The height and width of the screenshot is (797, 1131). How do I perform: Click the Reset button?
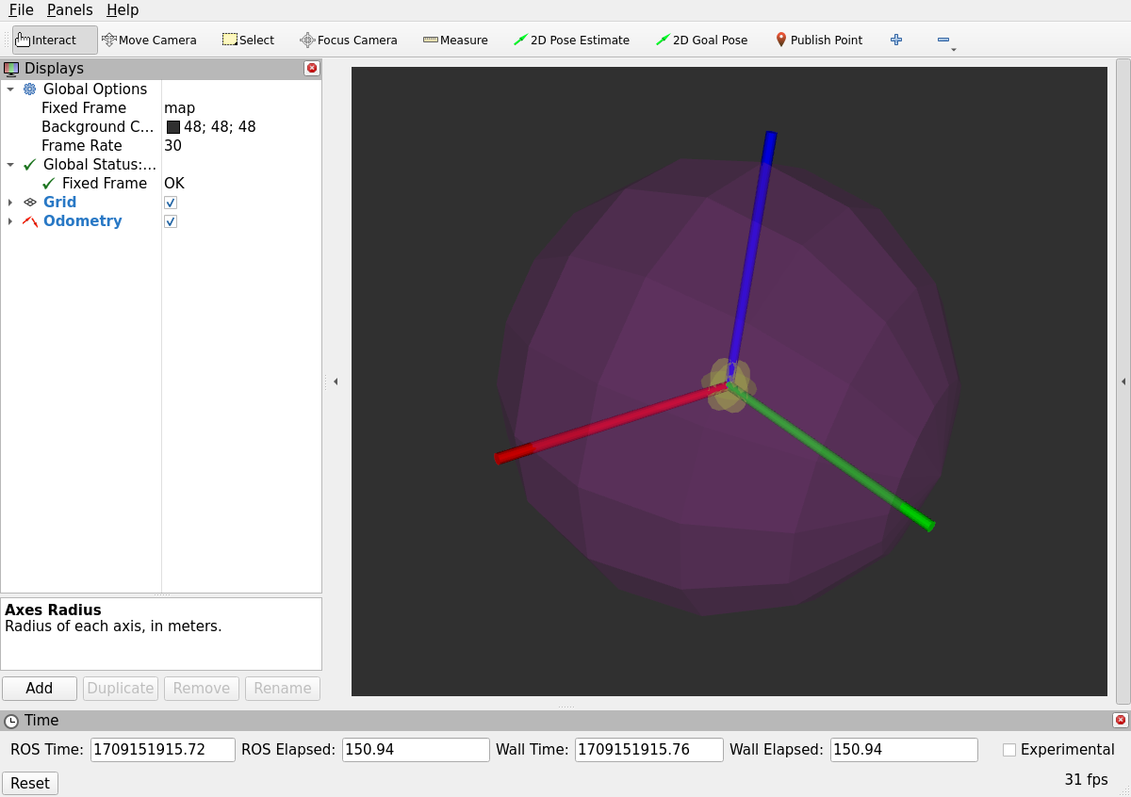[30, 783]
